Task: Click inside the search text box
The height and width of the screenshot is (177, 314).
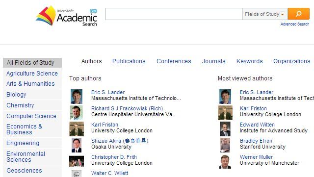Action: [x=174, y=14]
